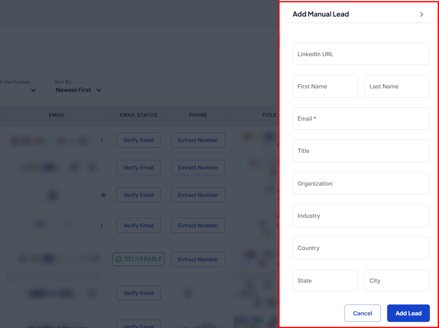Screen dimensions: 439x328
Task: Click the Organization input field
Action: (x=361, y=183)
